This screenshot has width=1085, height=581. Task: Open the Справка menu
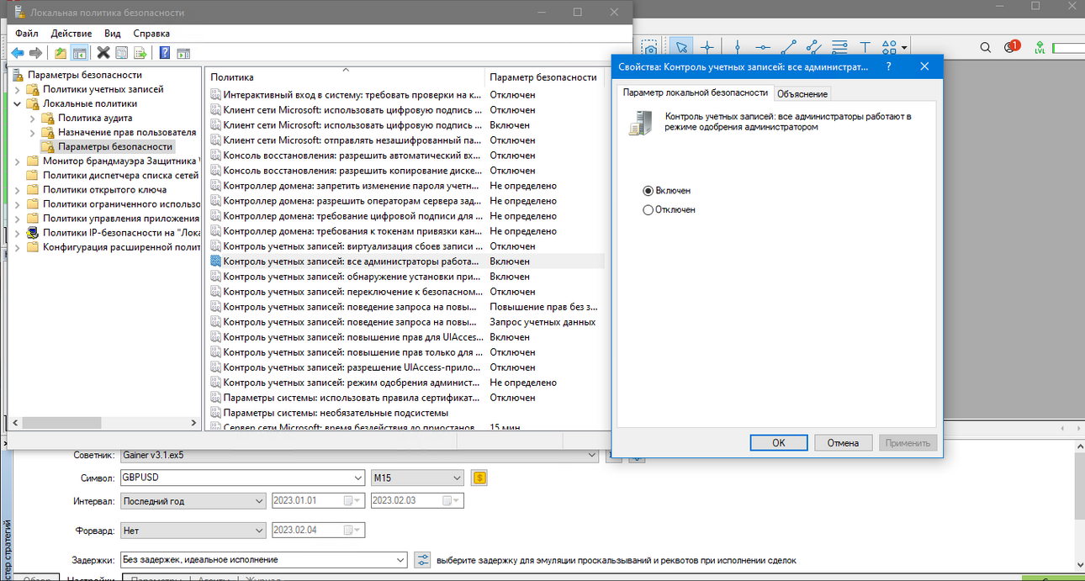coord(151,33)
